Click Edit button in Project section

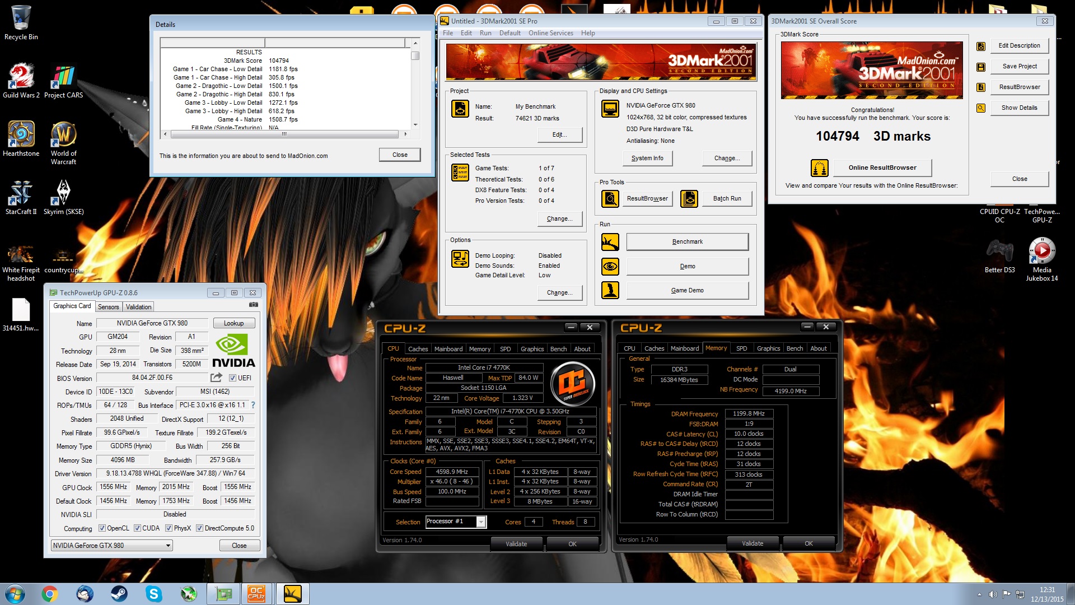click(x=559, y=135)
